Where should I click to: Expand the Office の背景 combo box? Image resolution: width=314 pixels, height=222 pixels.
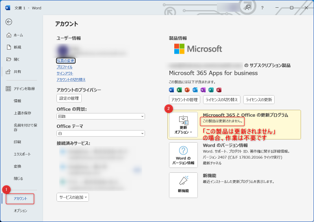101,116
